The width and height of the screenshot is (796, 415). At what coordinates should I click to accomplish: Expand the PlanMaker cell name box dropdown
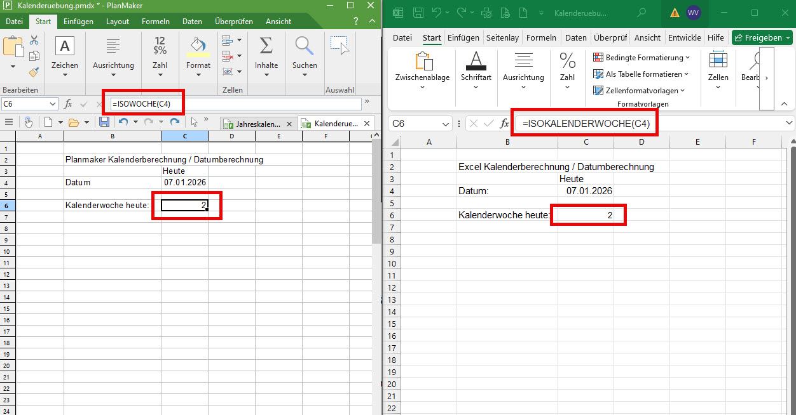pyautogui.click(x=52, y=104)
